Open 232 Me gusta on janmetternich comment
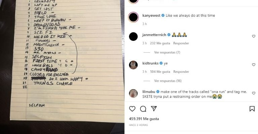258x134 pixels. coord(160,43)
